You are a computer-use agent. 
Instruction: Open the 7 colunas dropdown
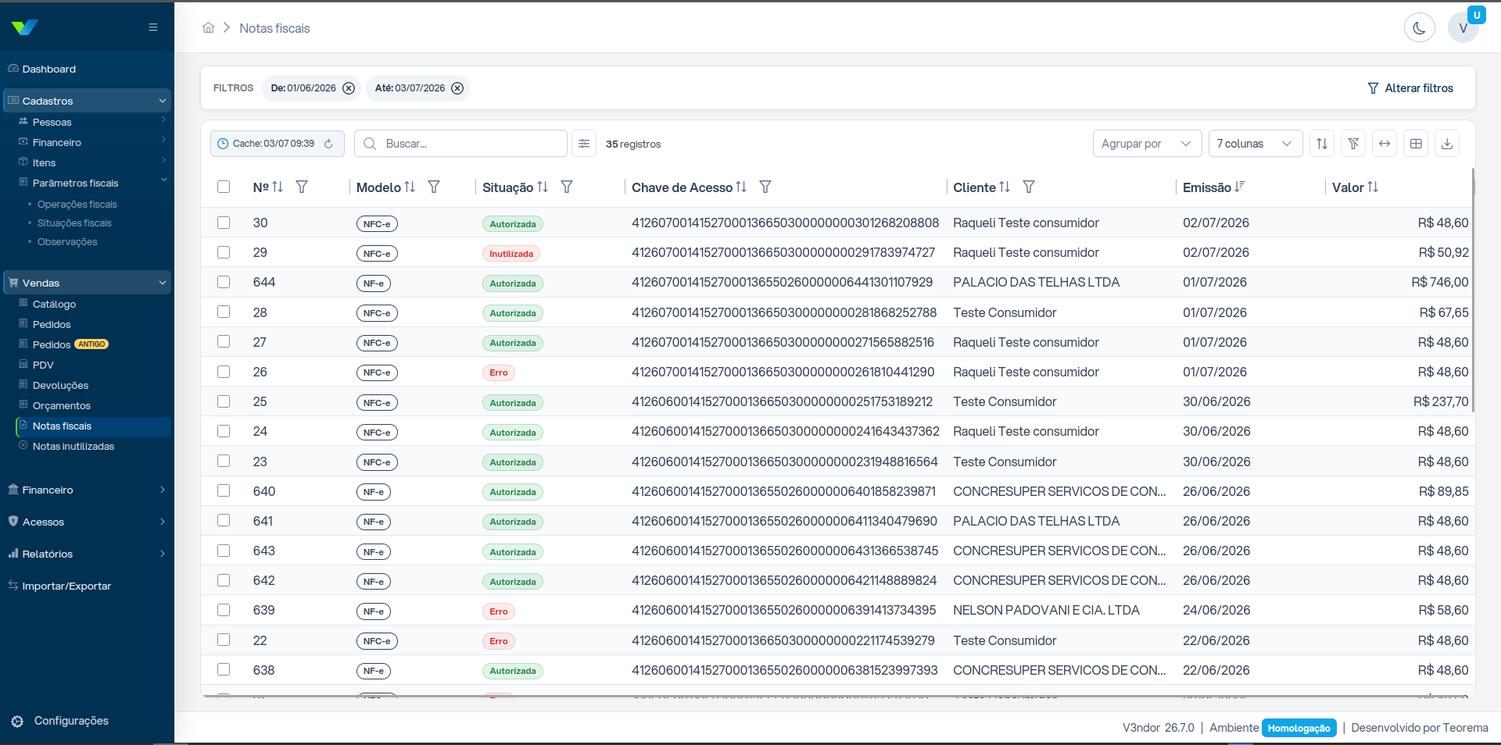(x=1256, y=144)
